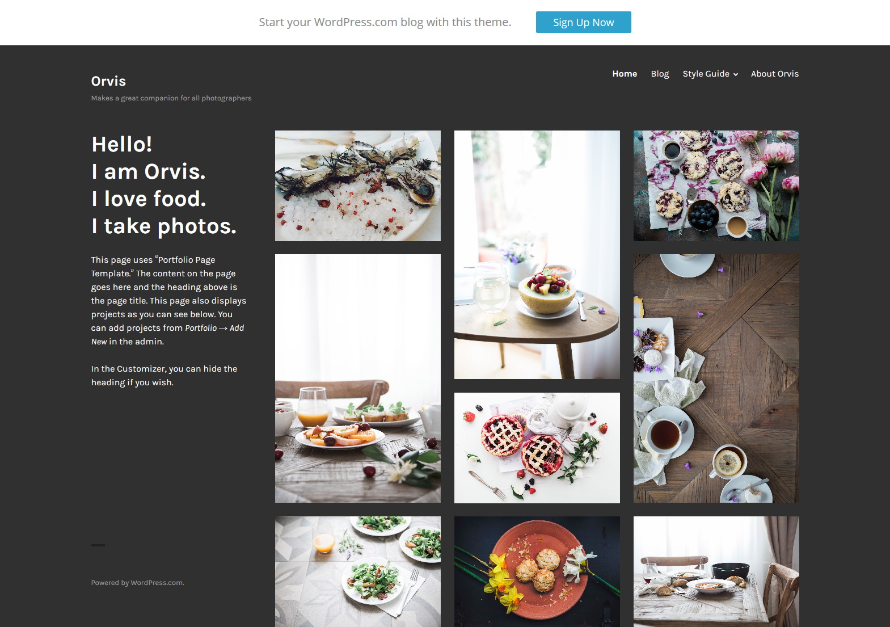View the dining table by curtains photo
This screenshot has width=890, height=627.
(716, 571)
